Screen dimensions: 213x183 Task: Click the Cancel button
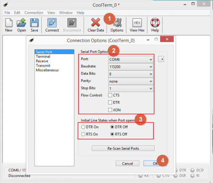click(127, 163)
